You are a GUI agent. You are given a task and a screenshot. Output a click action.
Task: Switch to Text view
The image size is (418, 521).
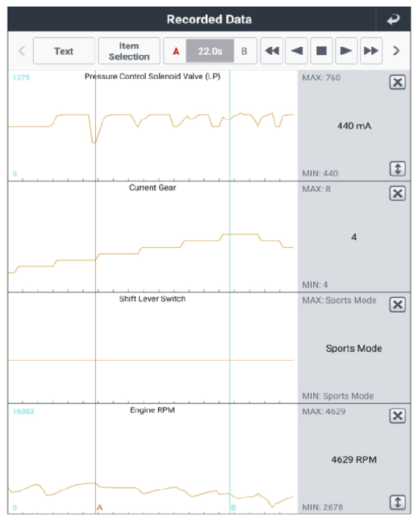[64, 50]
